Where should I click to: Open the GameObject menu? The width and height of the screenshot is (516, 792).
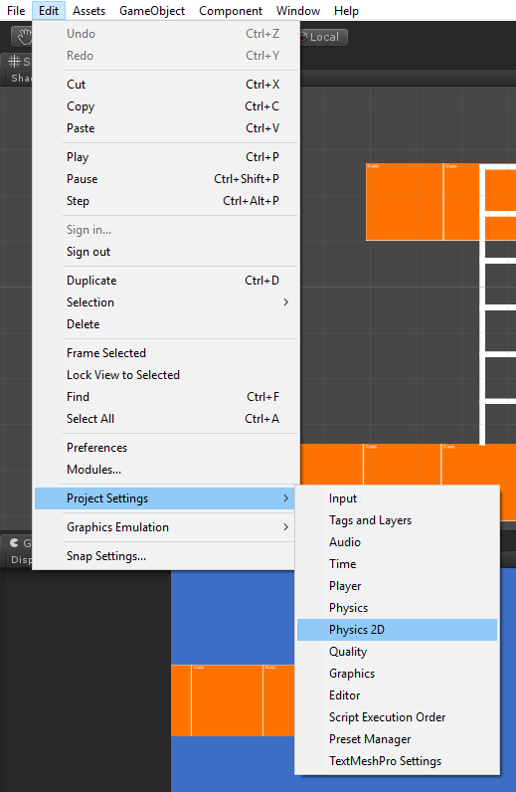pyautogui.click(x=152, y=11)
